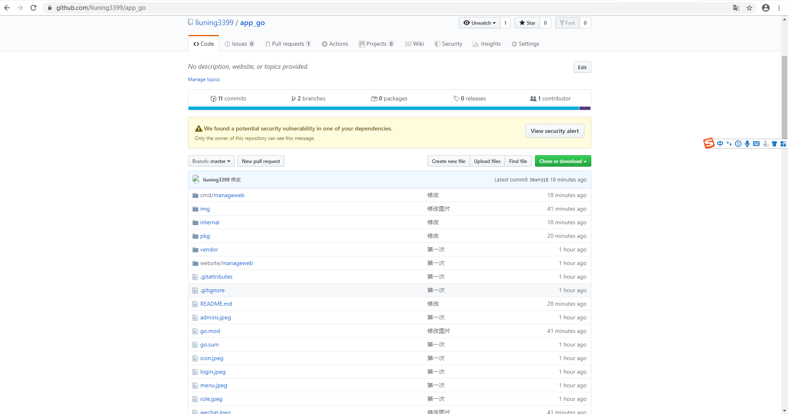
Task: Open the .gitignore file
Action: tap(212, 291)
